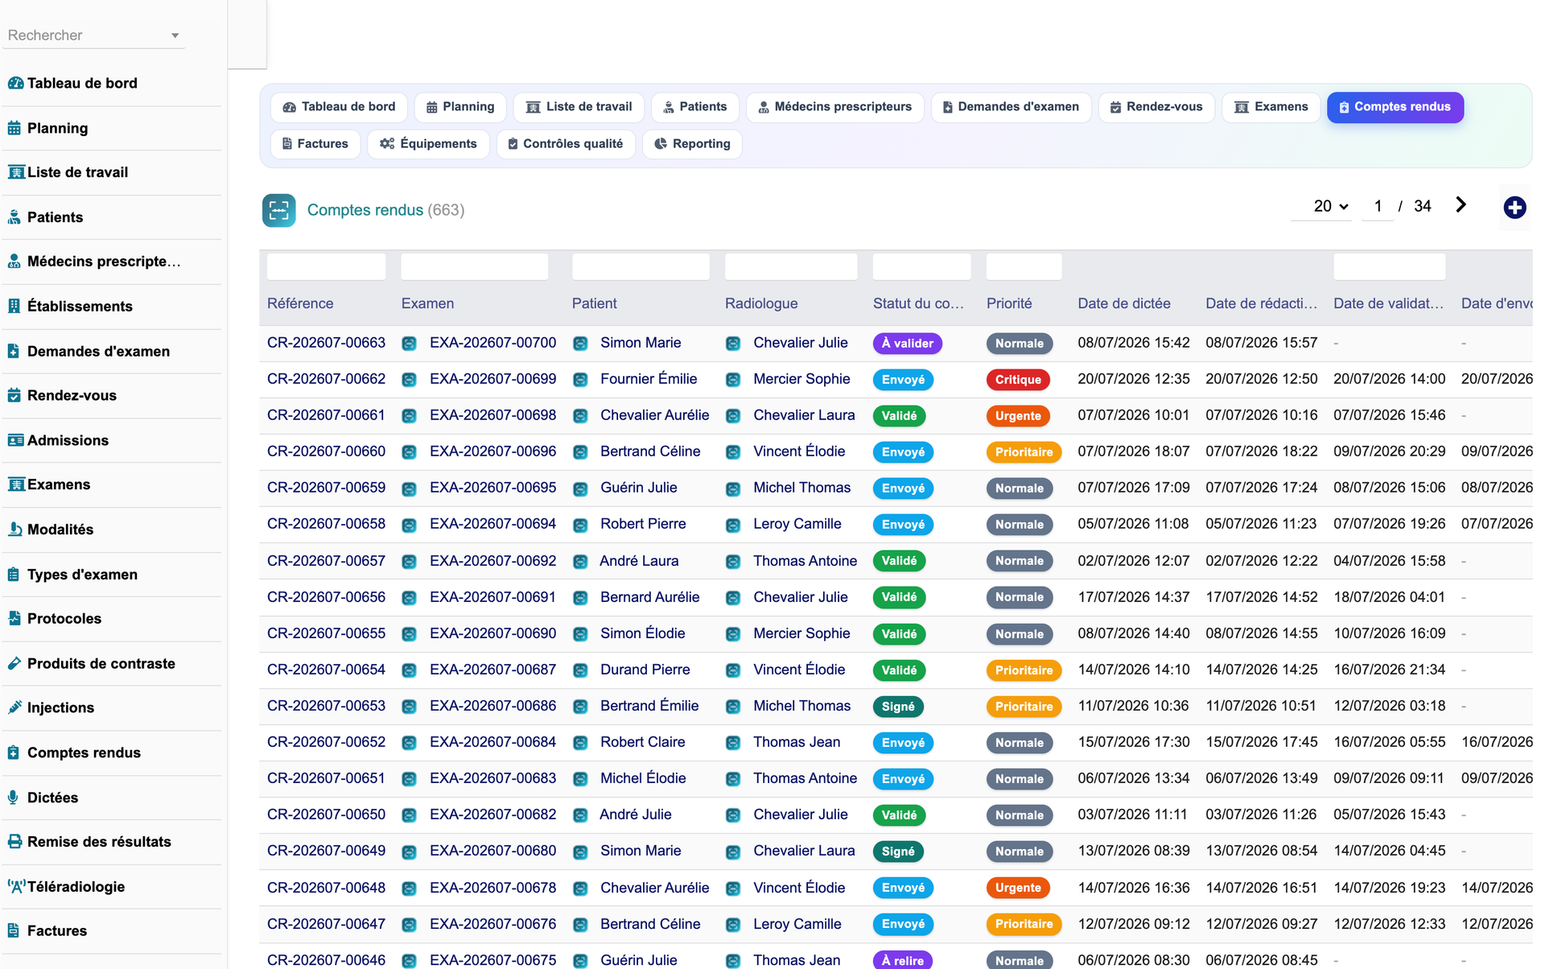Click Statut filter field
The image size is (1566, 969).
click(921, 266)
